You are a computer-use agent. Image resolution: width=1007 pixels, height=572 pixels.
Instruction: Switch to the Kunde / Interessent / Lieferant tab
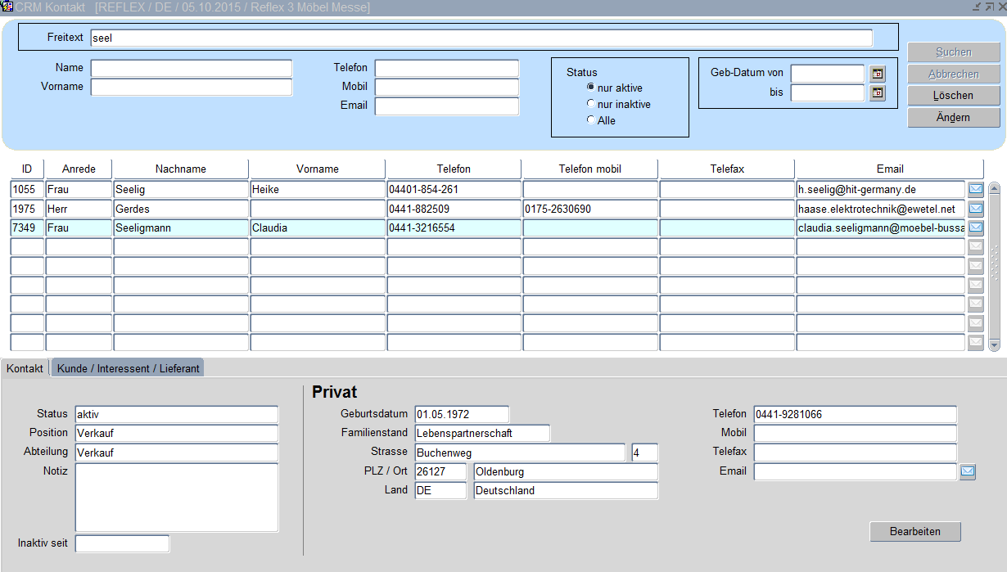tap(128, 368)
